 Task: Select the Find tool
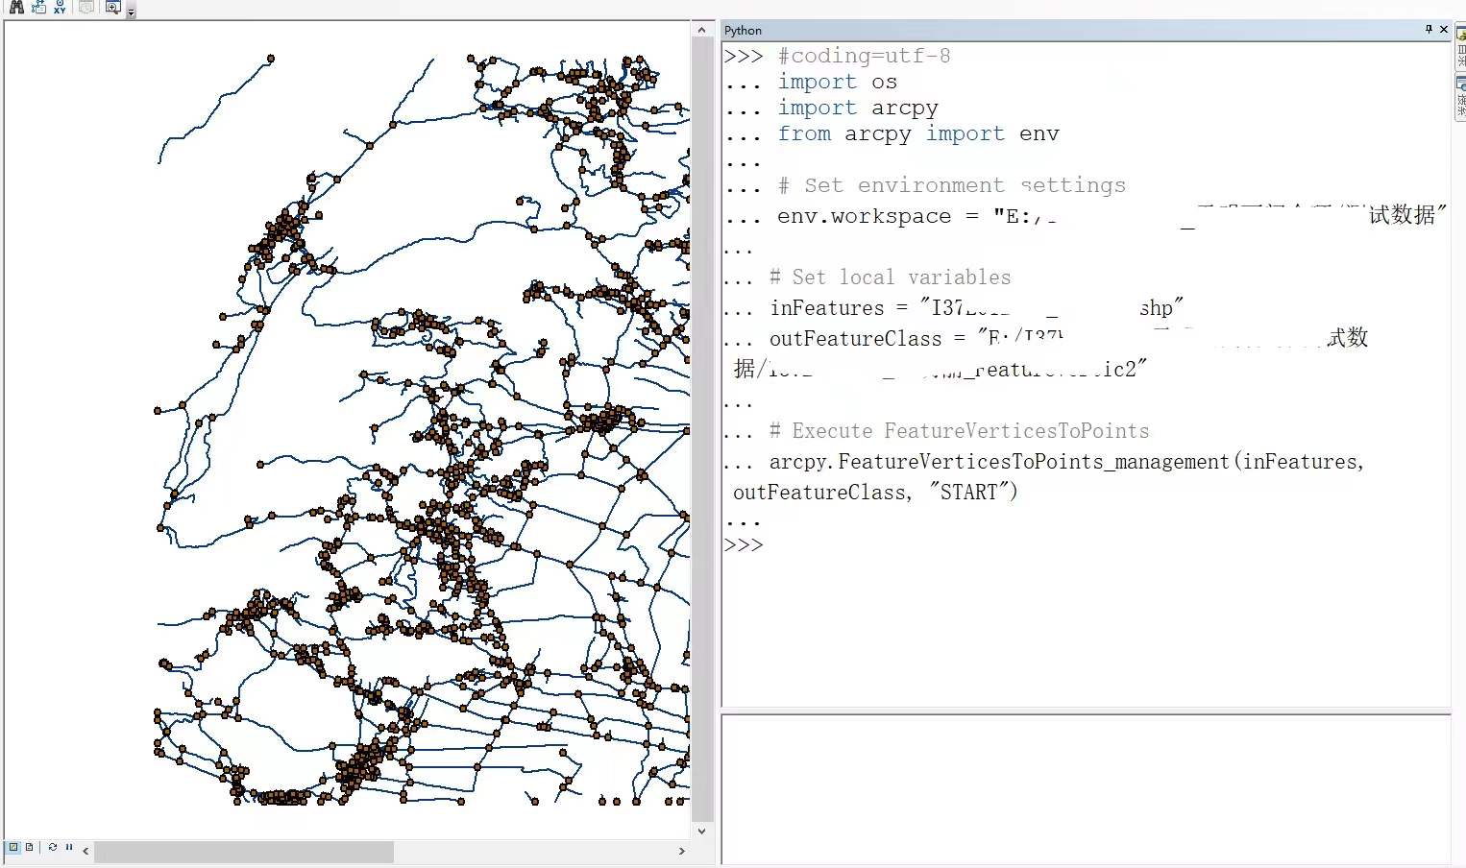(x=16, y=8)
